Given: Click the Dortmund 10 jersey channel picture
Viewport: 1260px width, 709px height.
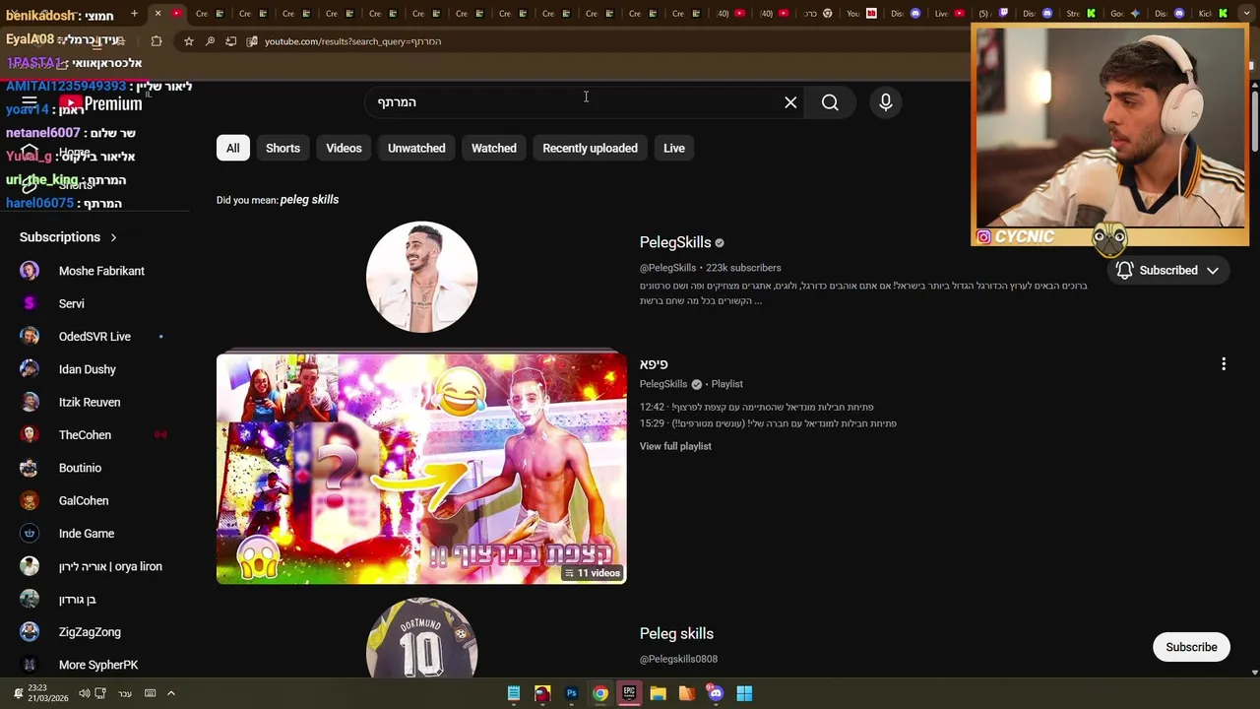Looking at the screenshot, I should (421, 638).
